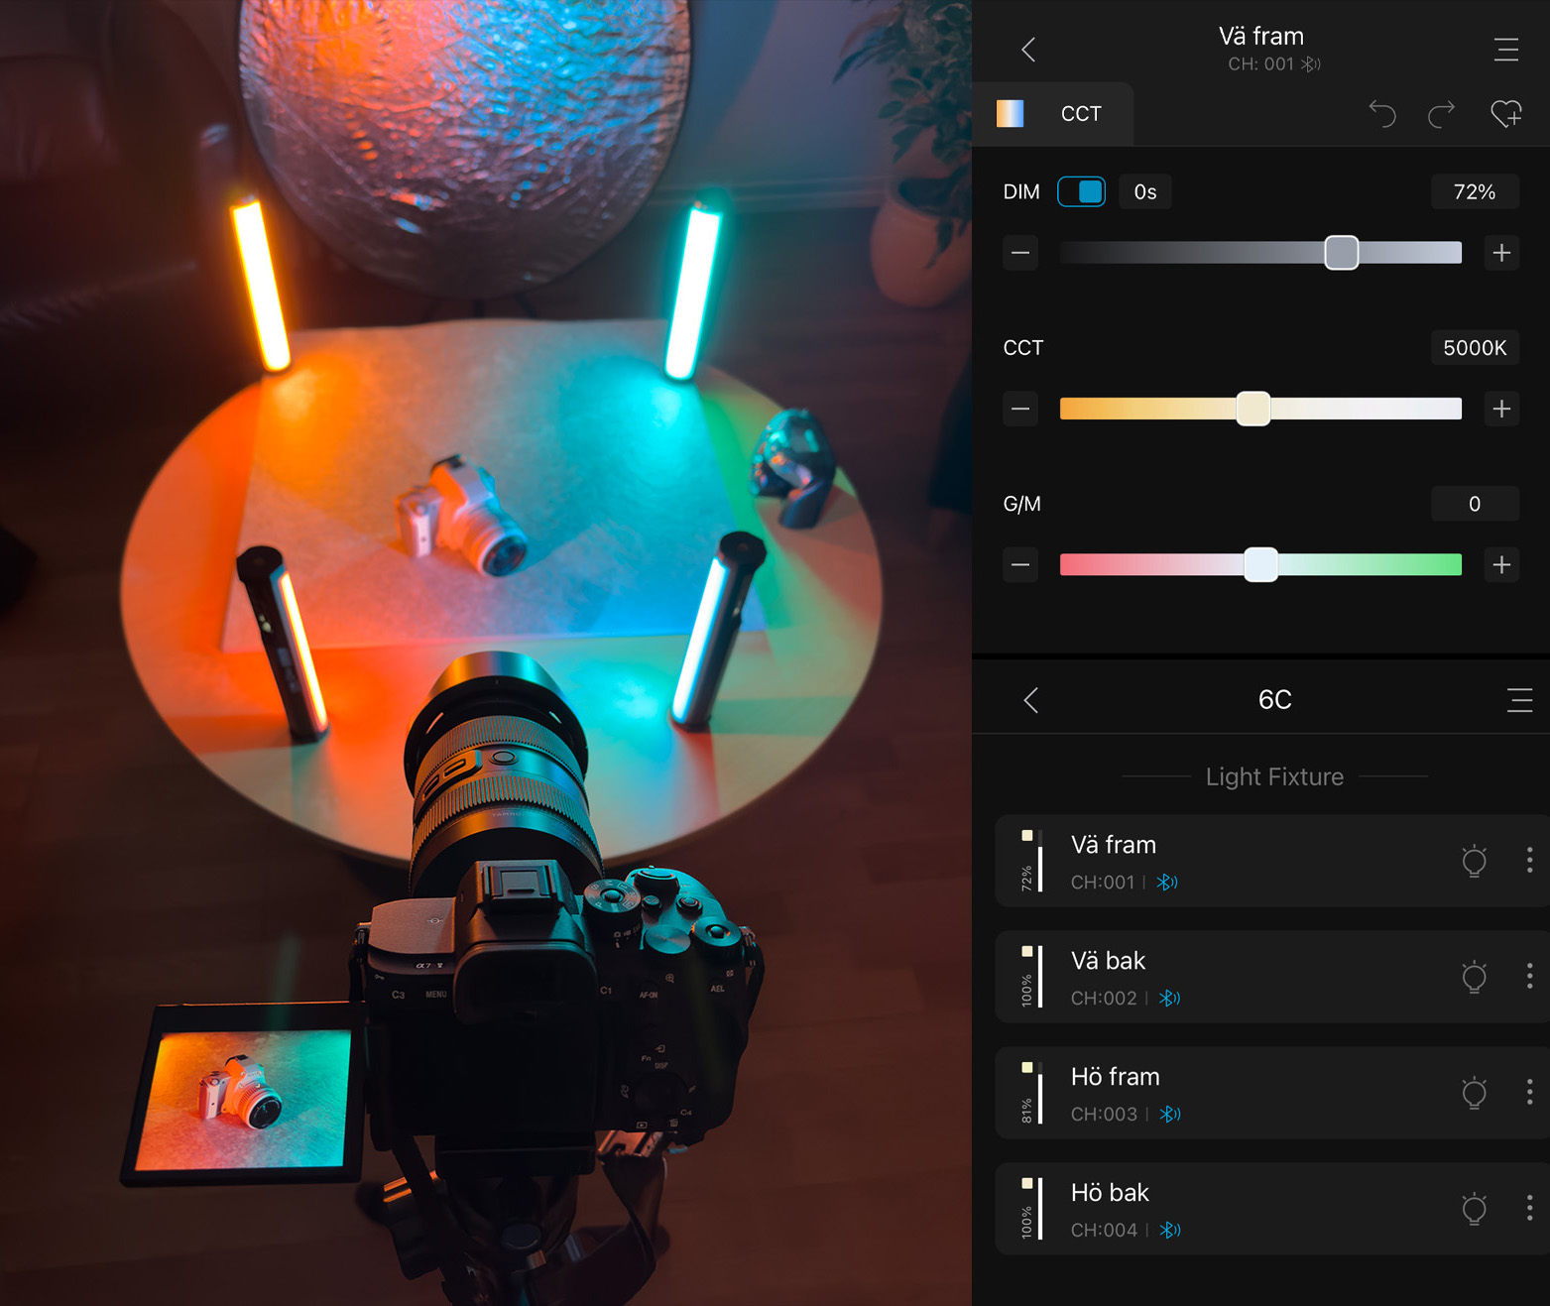Open more options for Hö fram fixture

point(1529,1093)
